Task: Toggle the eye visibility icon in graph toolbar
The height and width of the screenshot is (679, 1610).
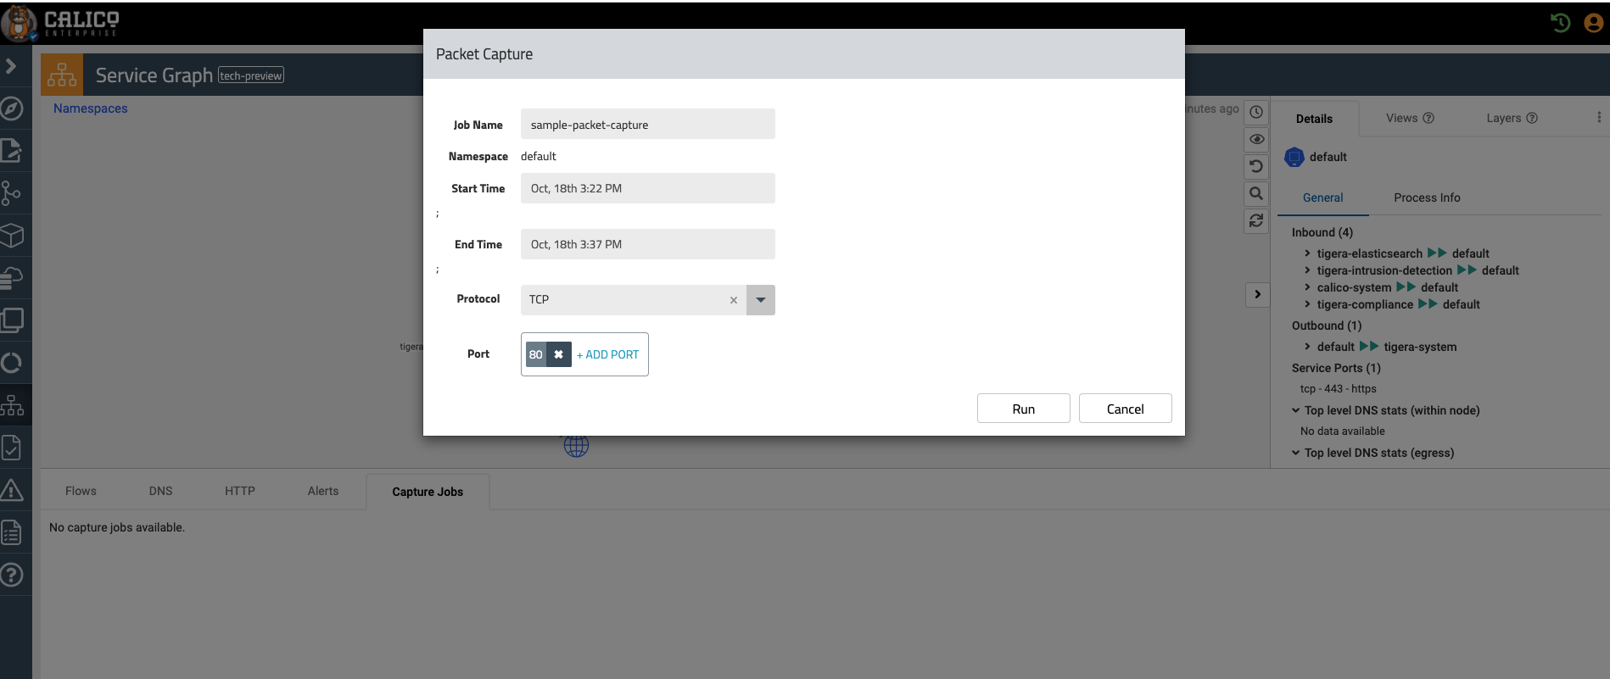Action: [1256, 139]
